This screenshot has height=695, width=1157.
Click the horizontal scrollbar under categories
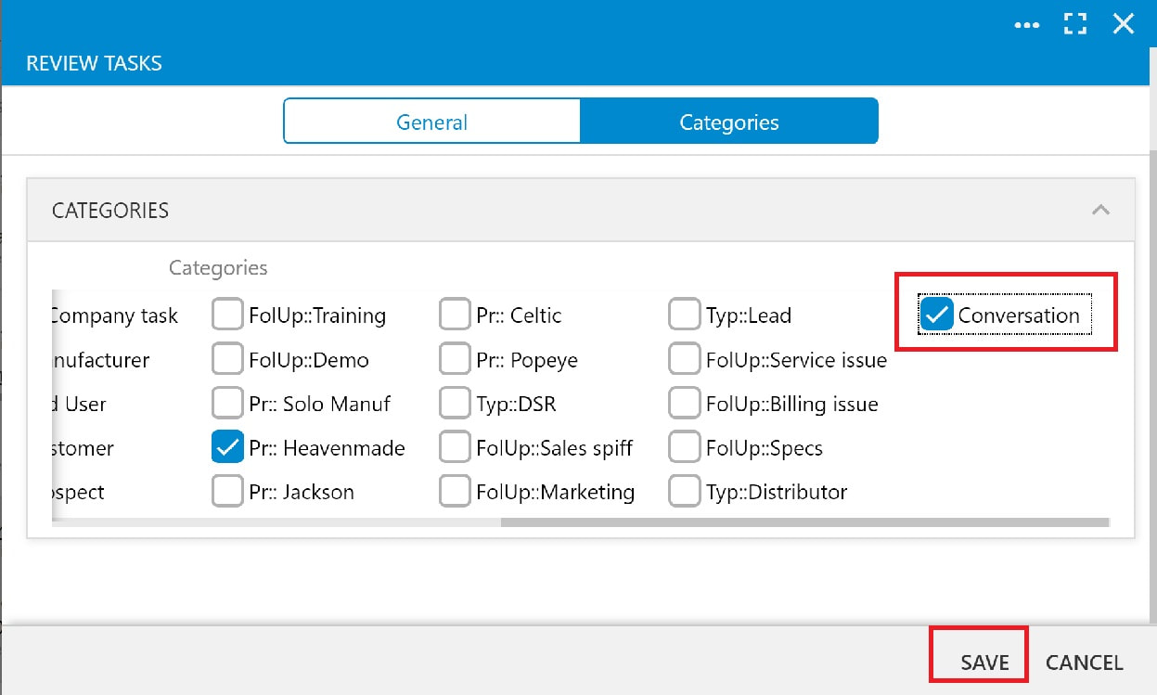(804, 522)
